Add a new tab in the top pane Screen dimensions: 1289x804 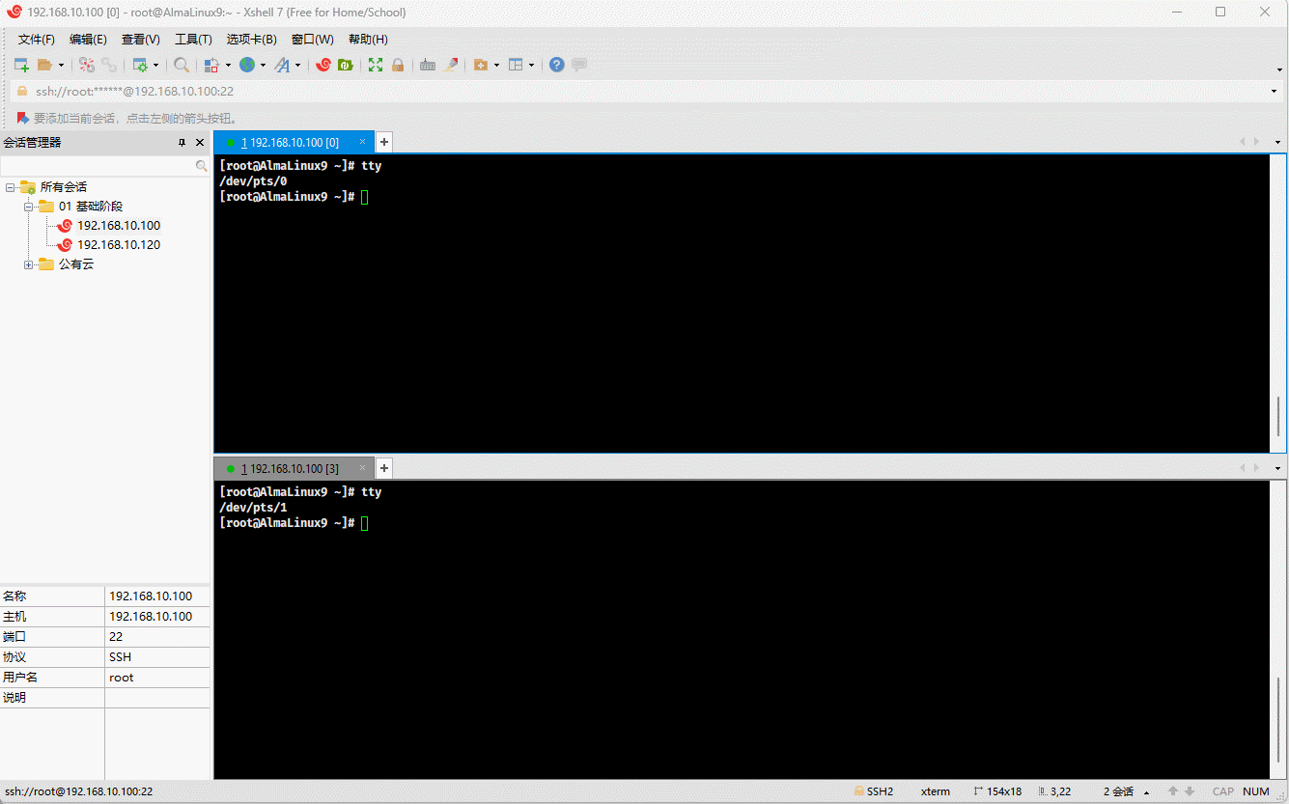coord(384,142)
